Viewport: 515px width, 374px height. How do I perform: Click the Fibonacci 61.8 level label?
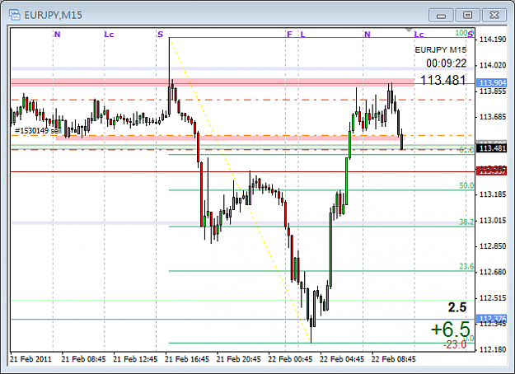coord(466,150)
